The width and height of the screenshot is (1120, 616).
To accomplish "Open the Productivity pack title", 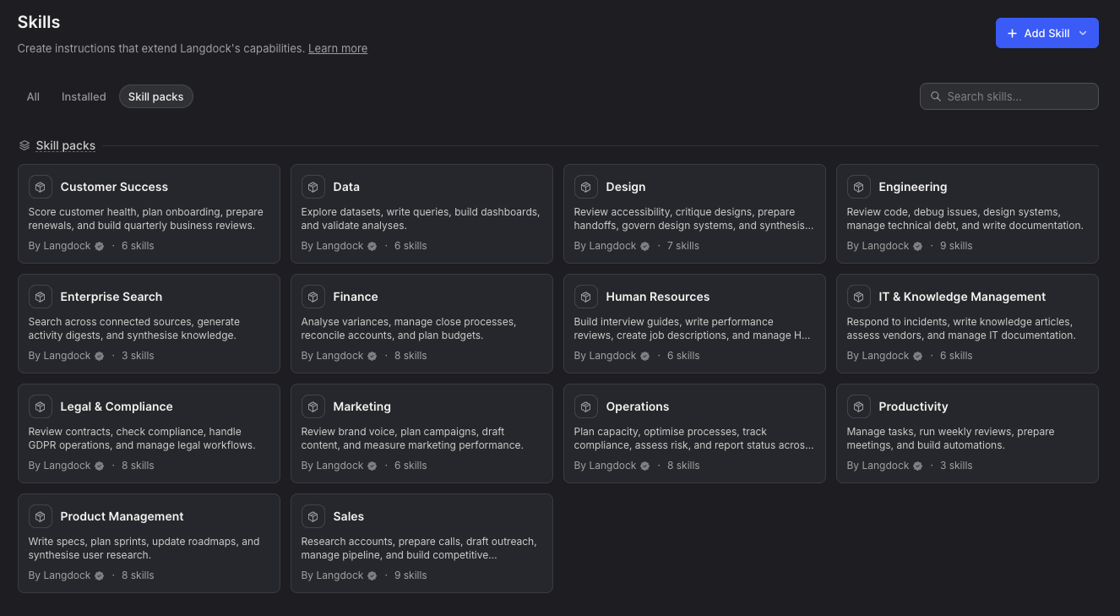I will click(x=914, y=406).
